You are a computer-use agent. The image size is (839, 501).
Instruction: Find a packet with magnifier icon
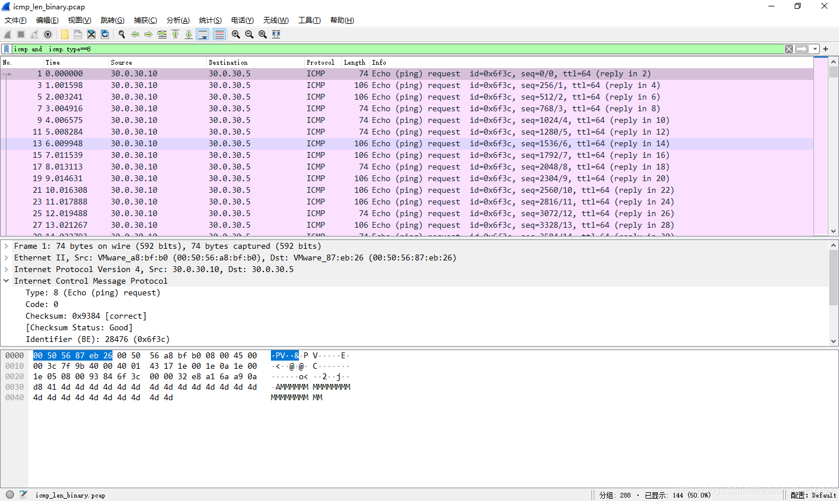click(x=122, y=34)
